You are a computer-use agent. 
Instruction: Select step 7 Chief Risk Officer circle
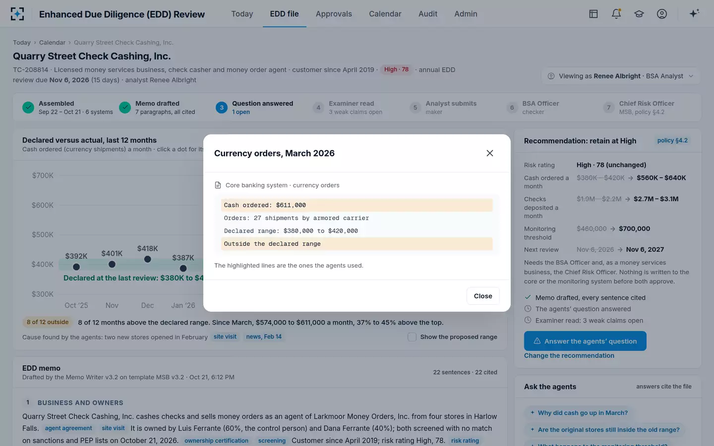pyautogui.click(x=609, y=108)
